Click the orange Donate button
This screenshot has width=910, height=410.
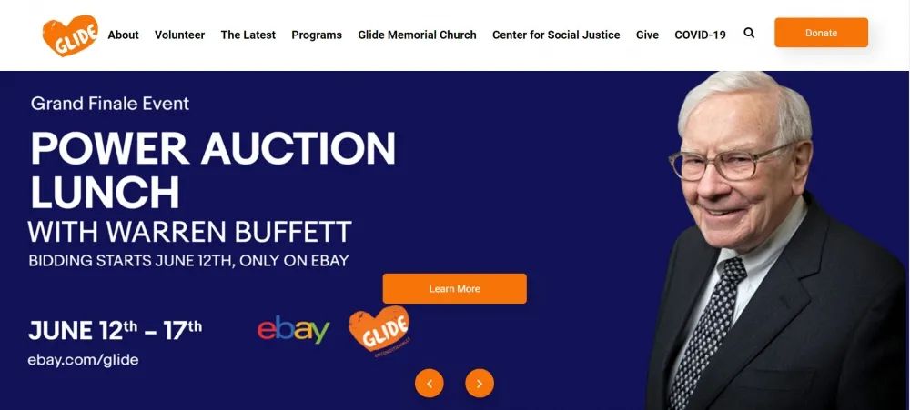pos(821,33)
